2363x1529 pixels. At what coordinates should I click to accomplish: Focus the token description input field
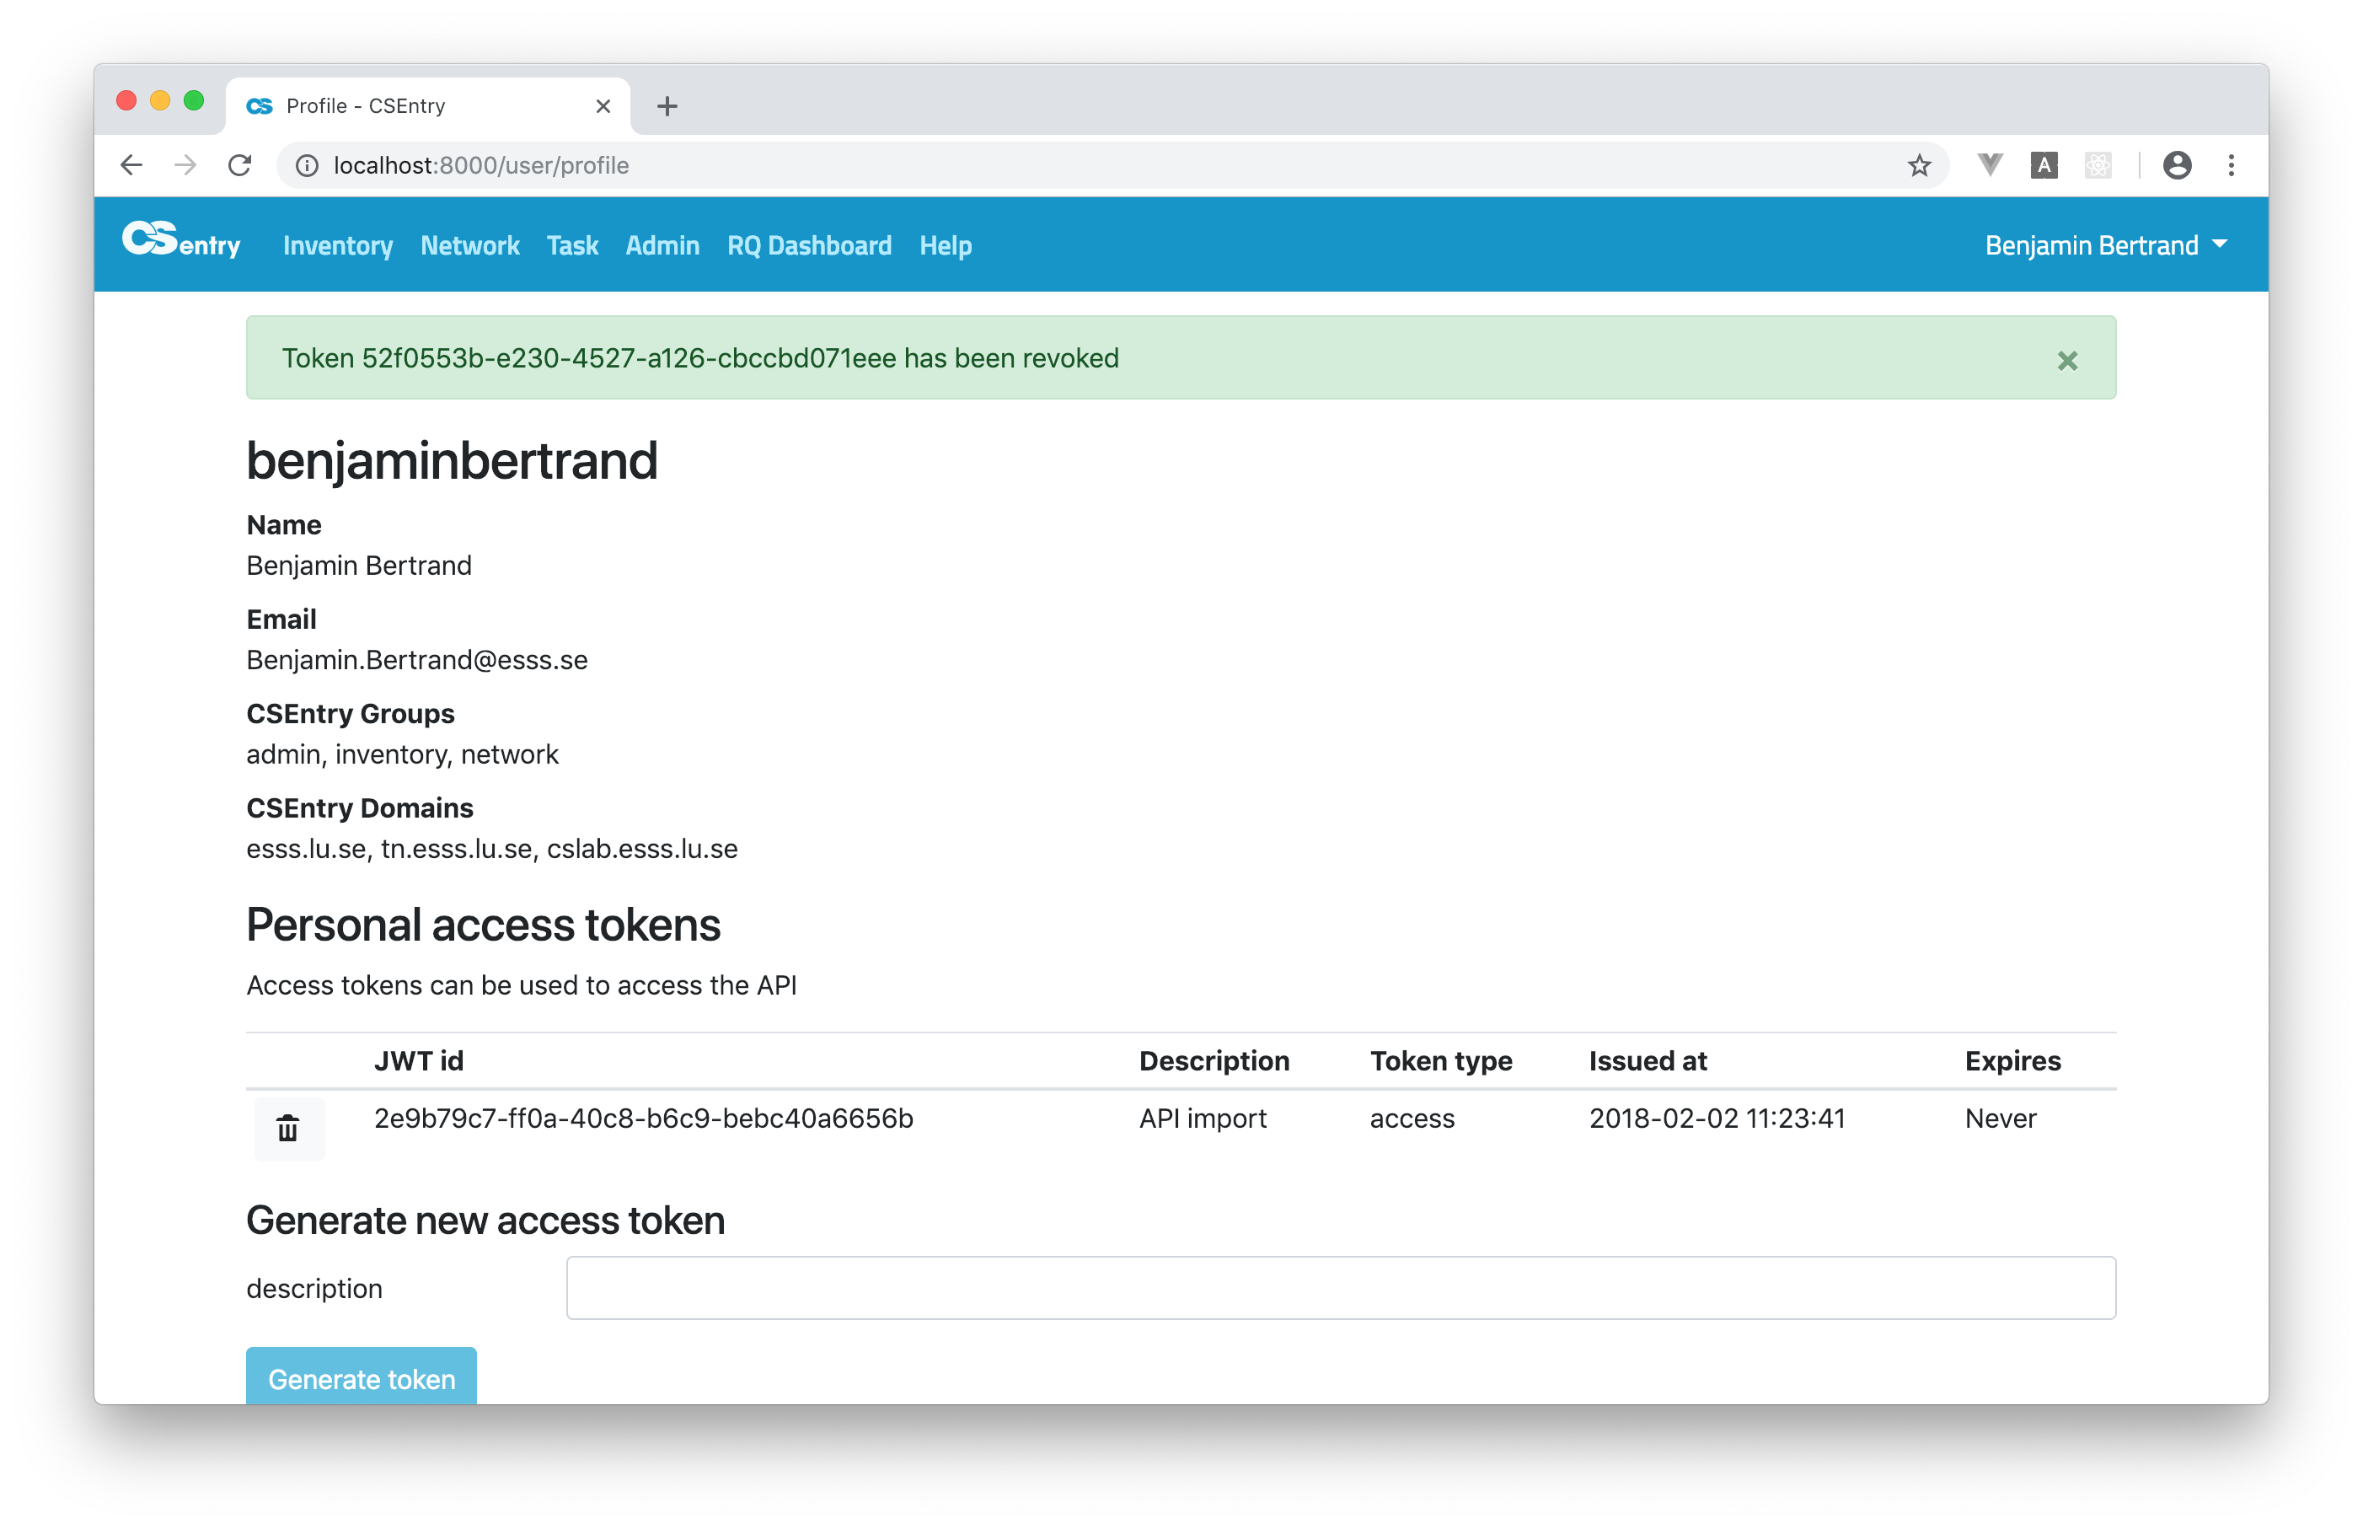click(x=1340, y=1288)
